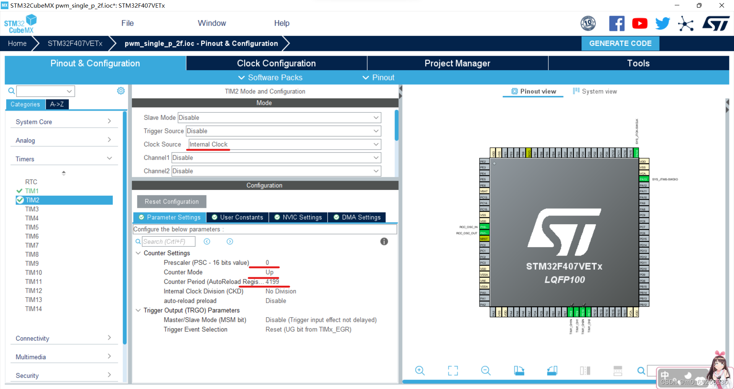Open DMA Settings tab

(x=357, y=217)
